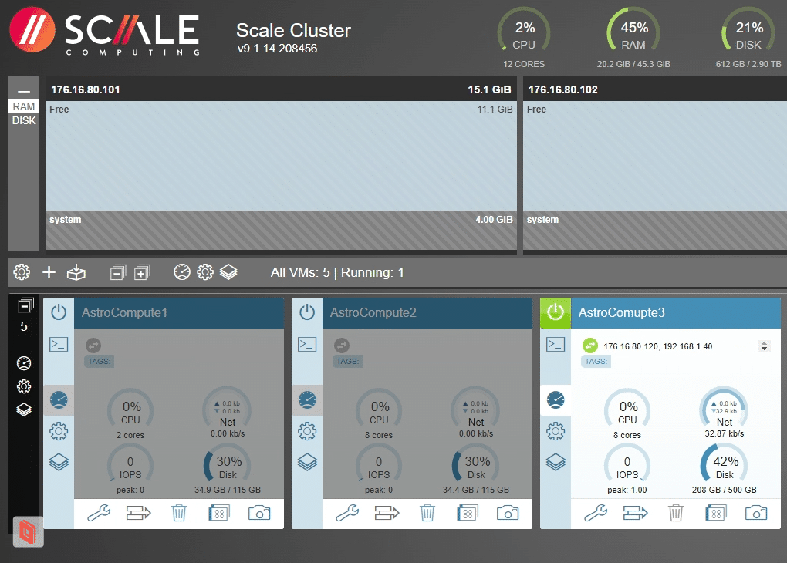Click green network icon on AstroComupte3
This screenshot has height=563, width=787.
[589, 346]
